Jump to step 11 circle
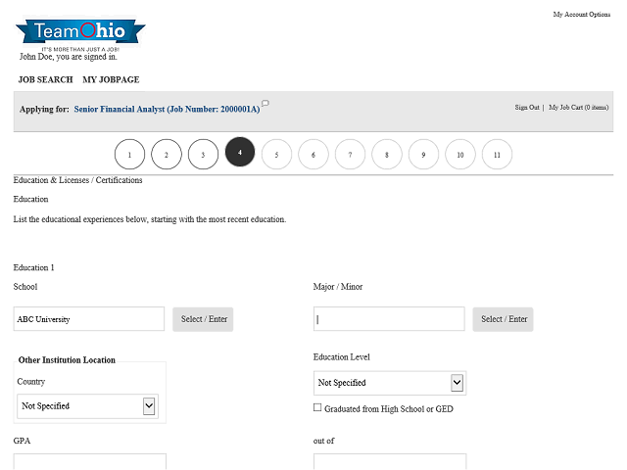This screenshot has width=627, height=470. 497,155
